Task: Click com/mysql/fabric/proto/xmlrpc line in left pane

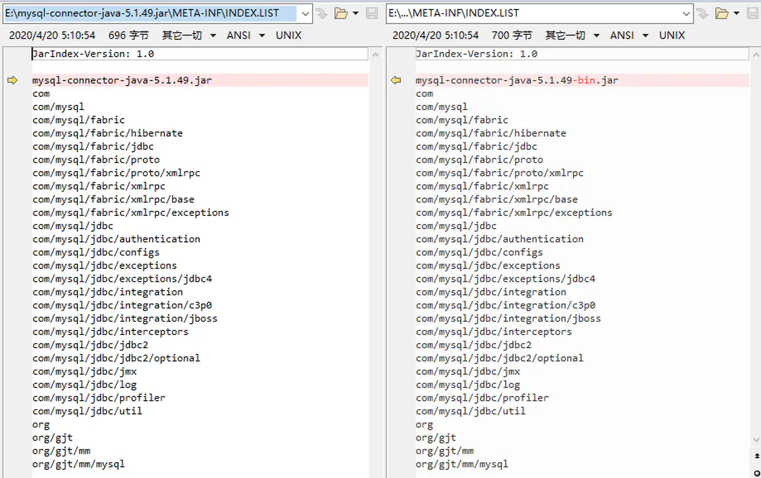Action: point(116,173)
